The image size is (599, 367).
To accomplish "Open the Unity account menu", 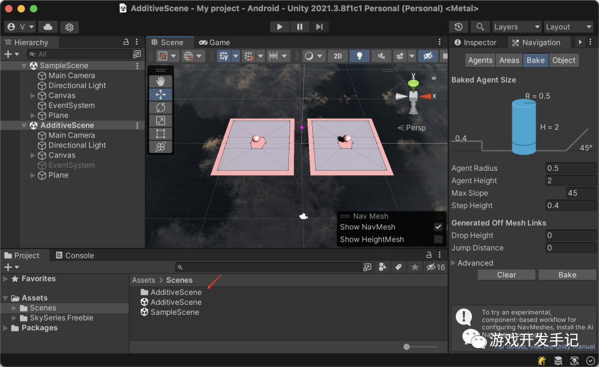I will click(x=21, y=27).
